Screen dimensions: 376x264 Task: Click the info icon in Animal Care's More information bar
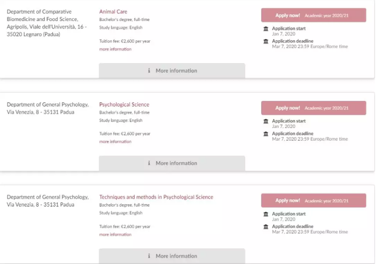(x=149, y=71)
